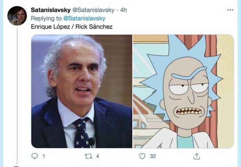Click the gray @Satanislavsky handle beside the name
This screenshot has width=241, height=167.
[x=93, y=10]
